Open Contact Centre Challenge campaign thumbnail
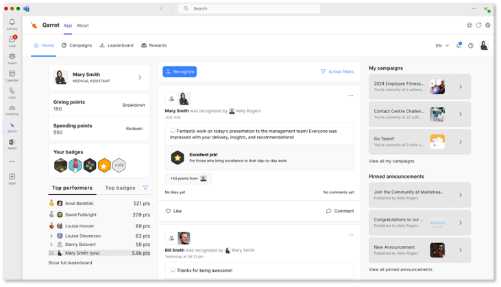This screenshot has width=501, height=287. coord(437,114)
